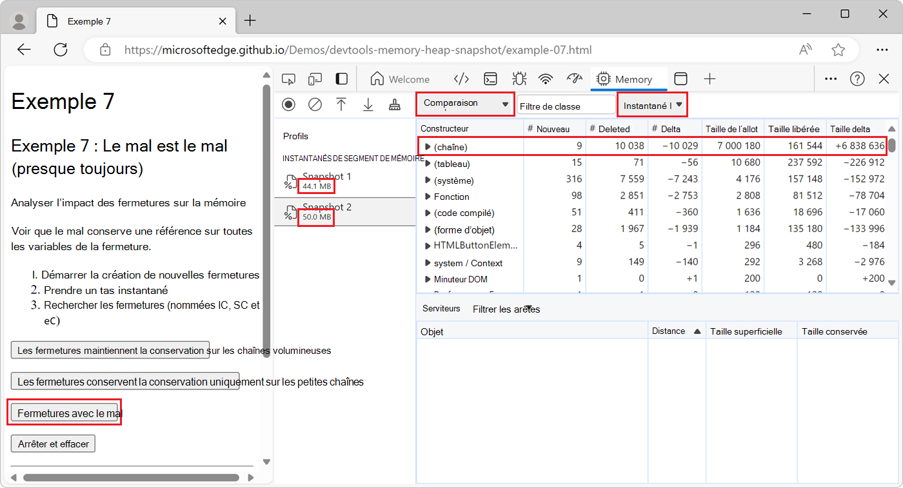Open the Network wifi icon tool
Screen dimensions: 903x488
(546, 79)
